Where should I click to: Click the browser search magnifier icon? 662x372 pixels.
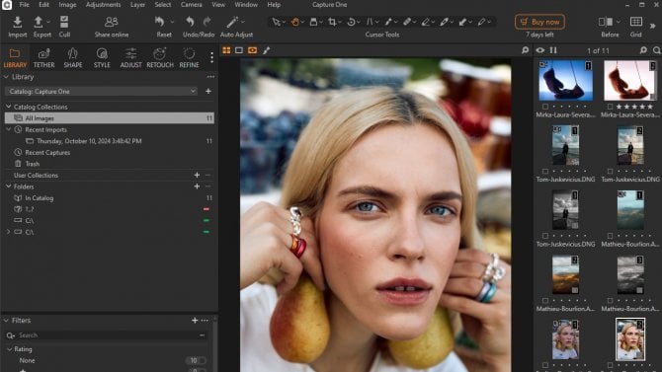pos(656,50)
